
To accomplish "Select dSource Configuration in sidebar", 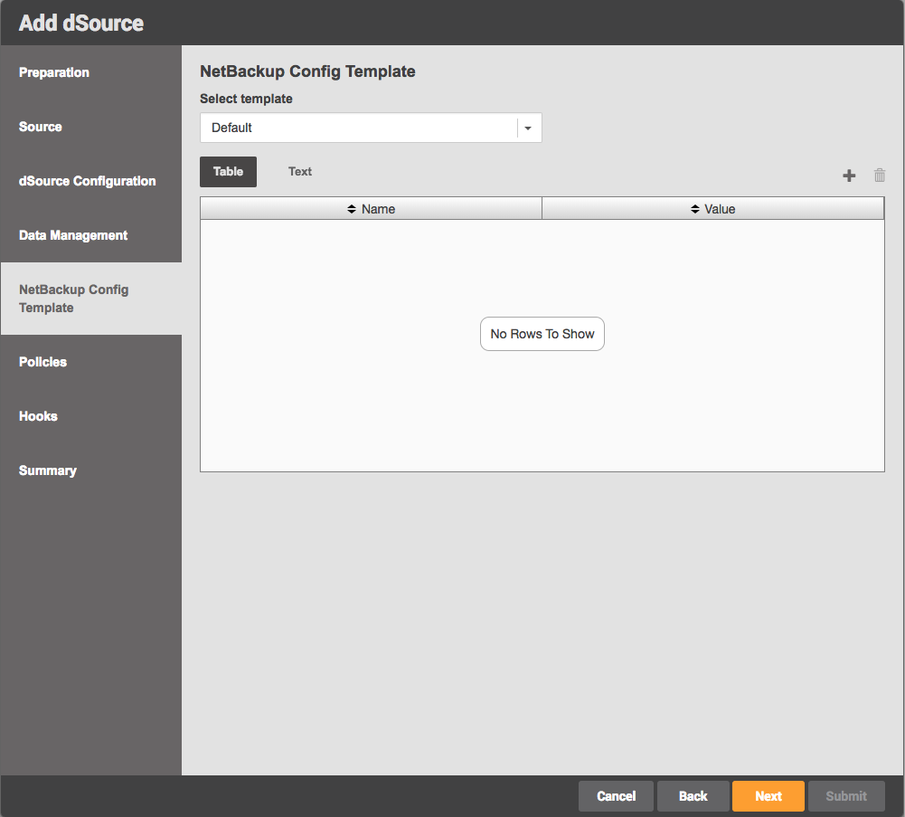I will [87, 181].
